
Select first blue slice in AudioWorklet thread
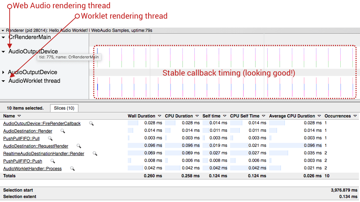(x=97, y=87)
